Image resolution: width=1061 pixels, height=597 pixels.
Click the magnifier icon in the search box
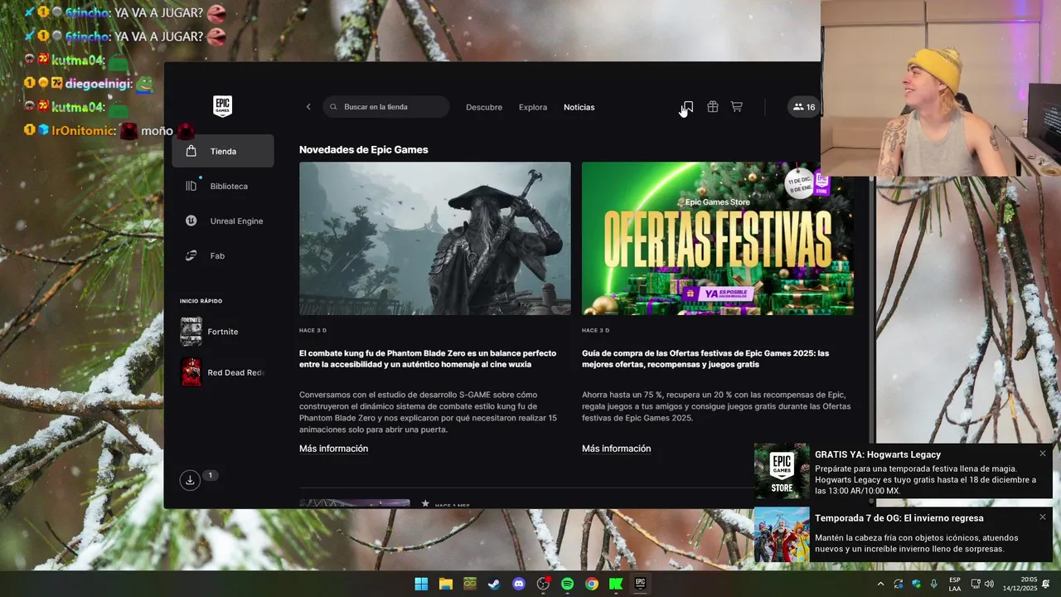(x=334, y=107)
